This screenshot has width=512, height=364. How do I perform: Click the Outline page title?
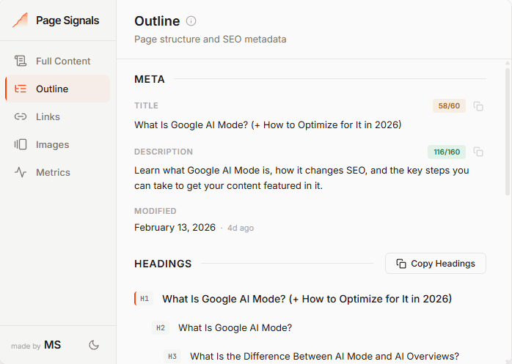pos(157,21)
